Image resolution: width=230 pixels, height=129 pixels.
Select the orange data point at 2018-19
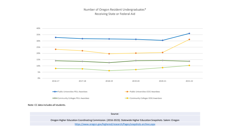coord(109,54)
